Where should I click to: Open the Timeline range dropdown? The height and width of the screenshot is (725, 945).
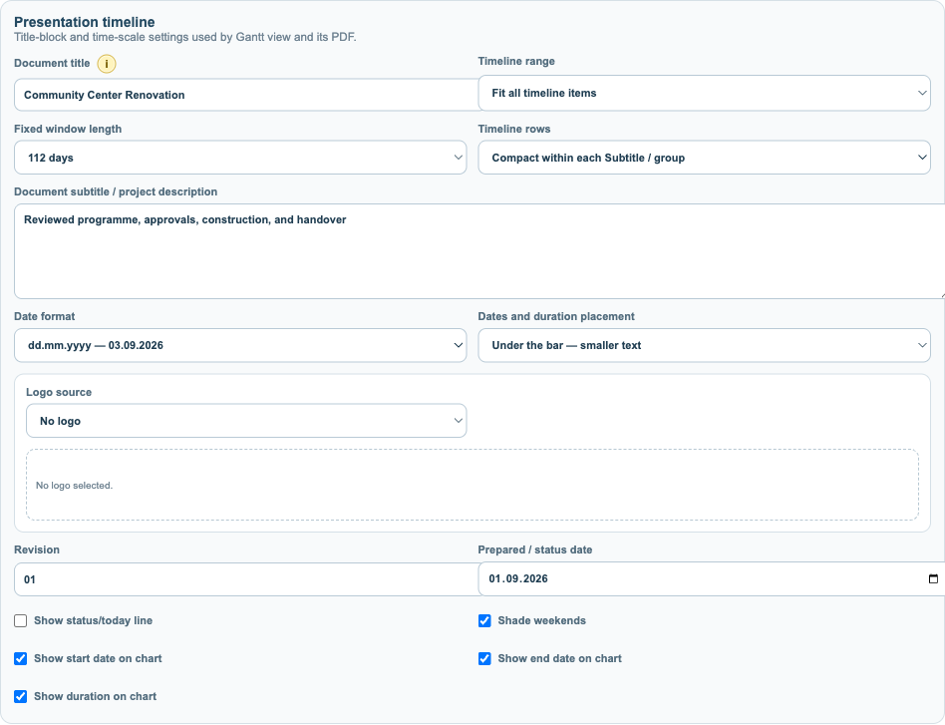tap(704, 93)
